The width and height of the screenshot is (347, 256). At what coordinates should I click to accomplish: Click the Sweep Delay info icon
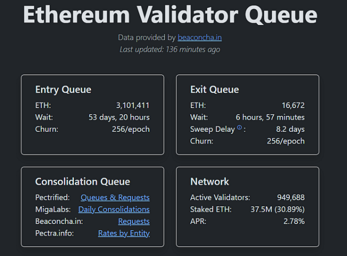point(239,127)
